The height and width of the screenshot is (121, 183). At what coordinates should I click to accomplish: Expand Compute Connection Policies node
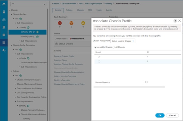pyautogui.click(x=15, y=88)
